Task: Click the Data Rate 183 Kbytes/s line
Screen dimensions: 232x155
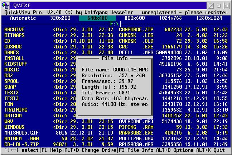Action: [x=115, y=98]
